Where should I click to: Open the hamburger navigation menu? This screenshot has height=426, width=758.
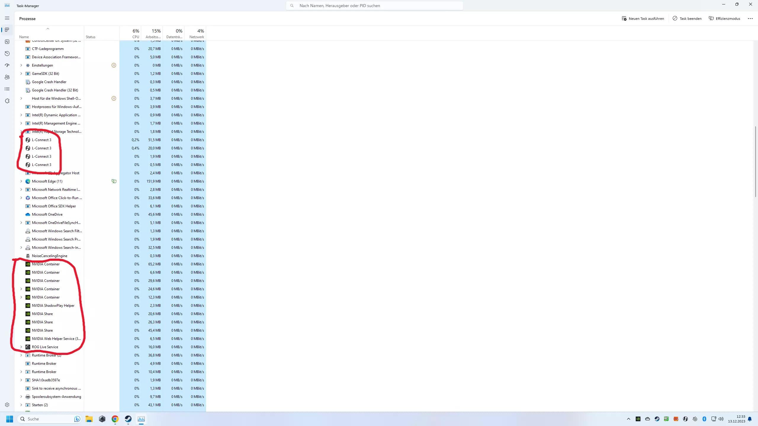click(7, 18)
